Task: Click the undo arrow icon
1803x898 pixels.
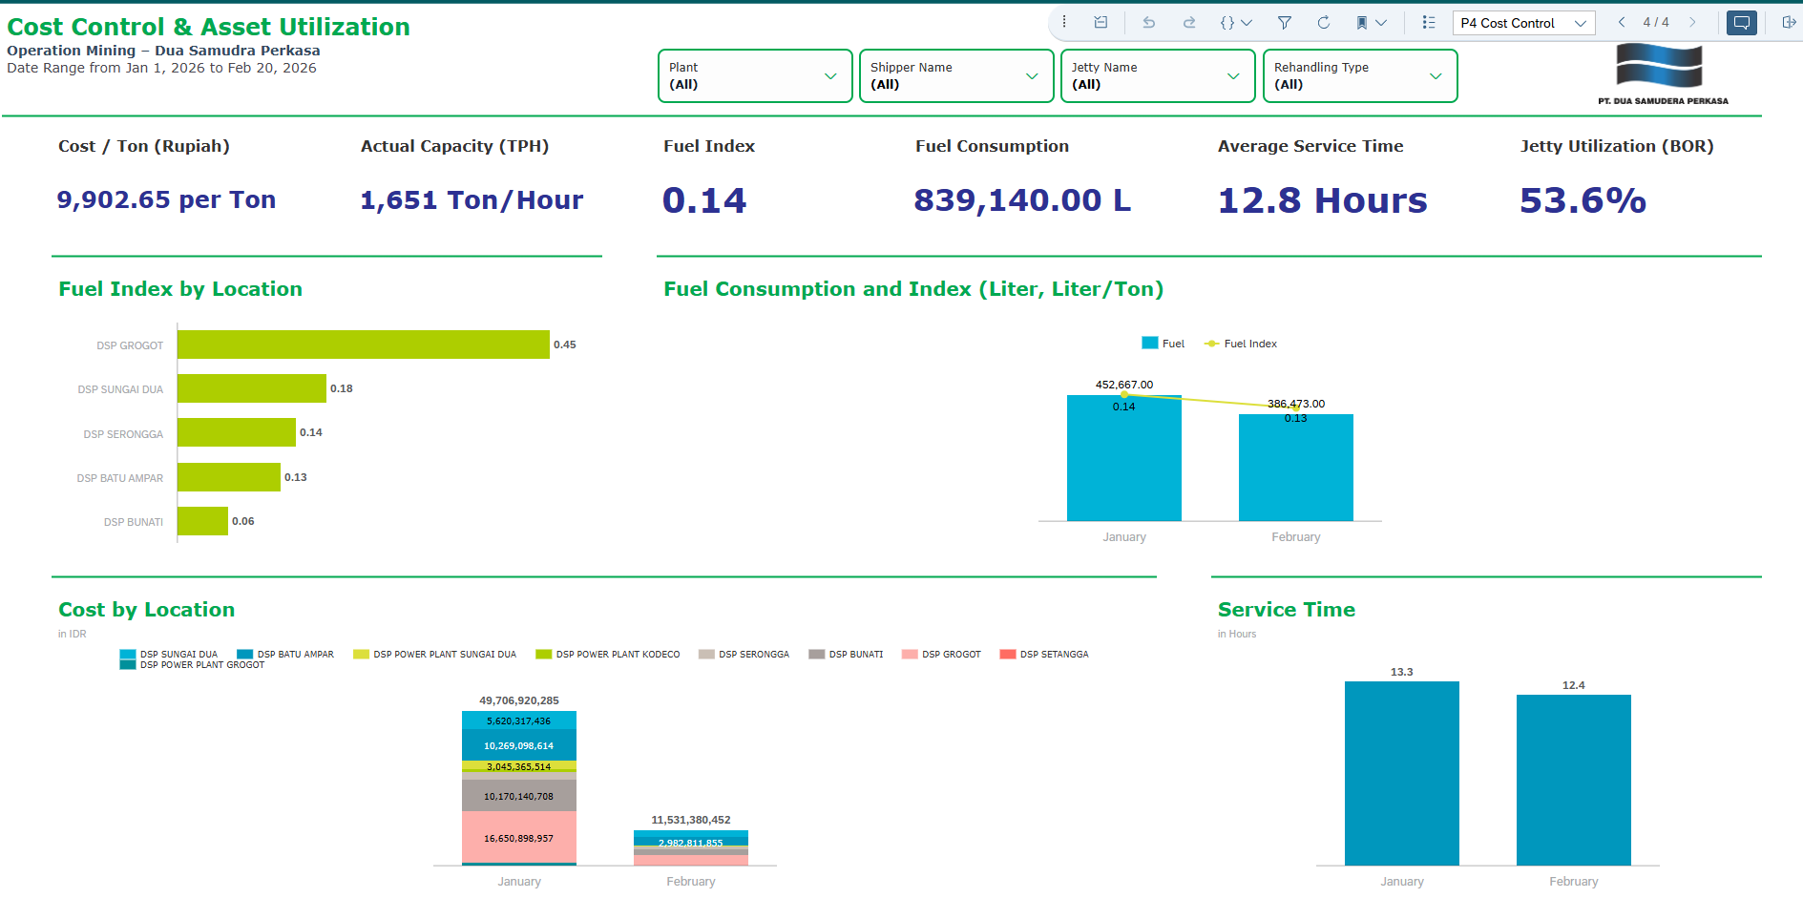Action: point(1149,22)
